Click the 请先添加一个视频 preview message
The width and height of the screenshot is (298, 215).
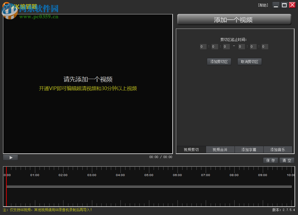(88, 79)
